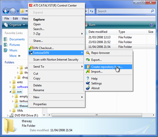Expand the software folder node
158x137 pixels.
pos(10,87)
